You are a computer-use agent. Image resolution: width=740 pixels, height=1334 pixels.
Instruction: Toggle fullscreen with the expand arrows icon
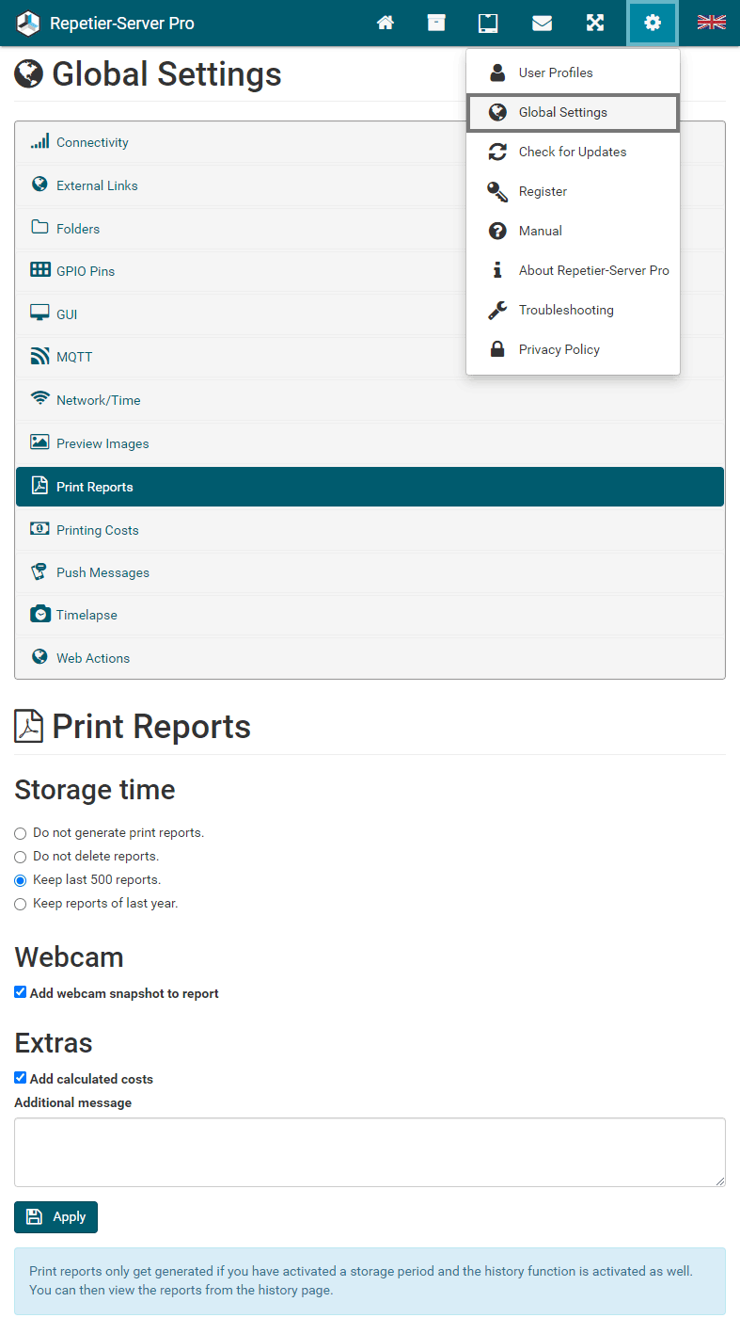pos(595,24)
